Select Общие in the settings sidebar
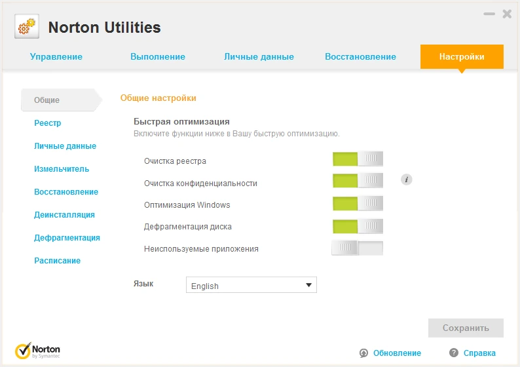520x367 pixels. (62, 100)
